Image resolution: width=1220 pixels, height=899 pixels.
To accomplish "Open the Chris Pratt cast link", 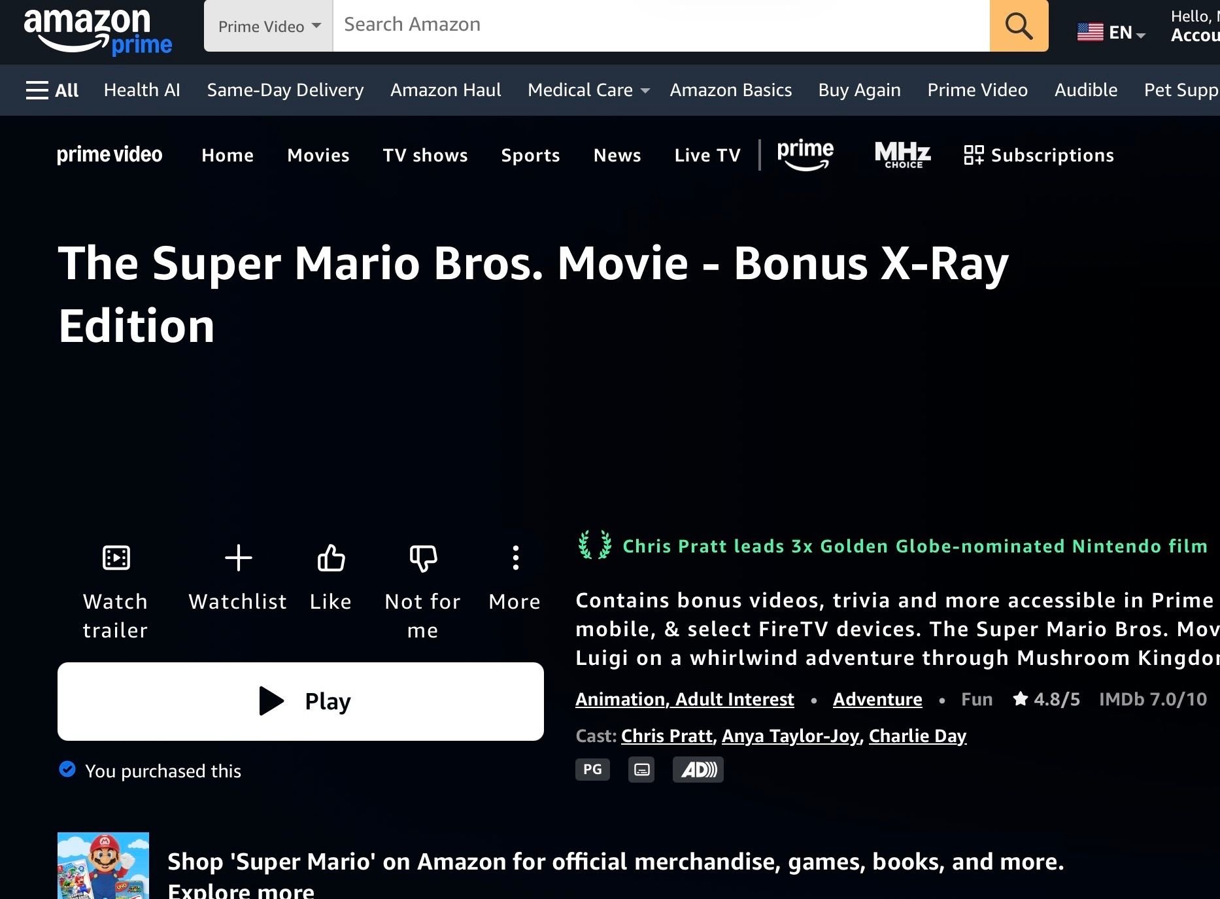I will [x=666, y=736].
